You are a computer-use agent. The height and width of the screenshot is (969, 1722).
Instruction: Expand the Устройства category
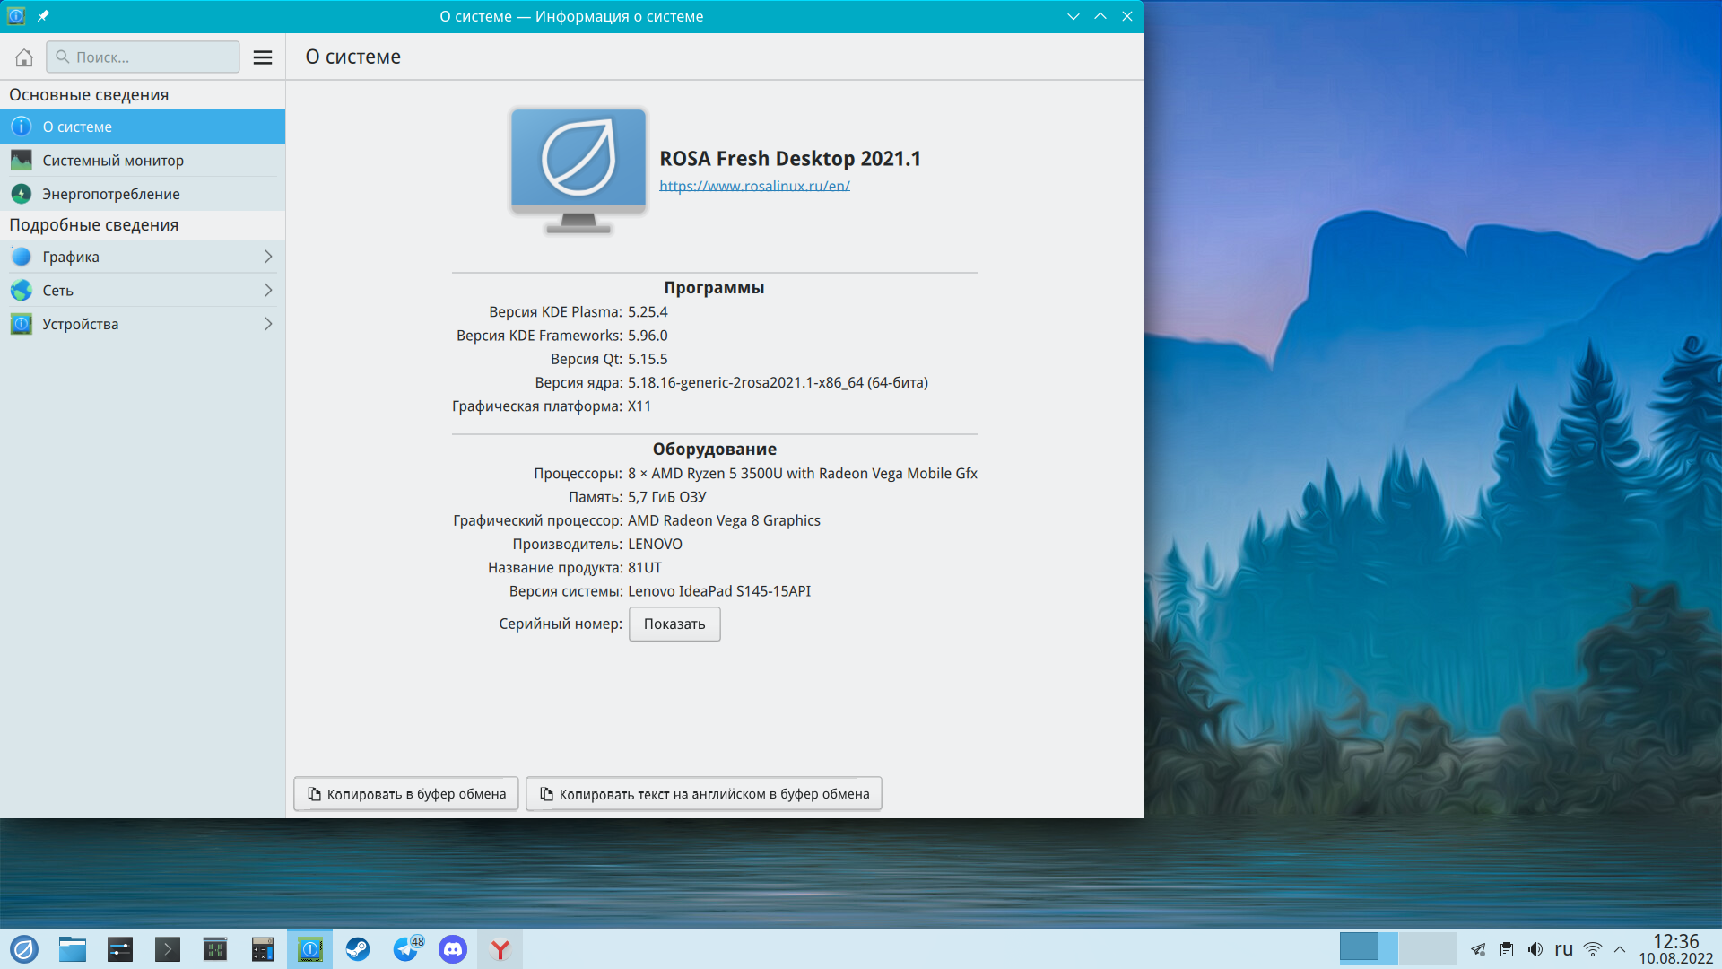[143, 324]
